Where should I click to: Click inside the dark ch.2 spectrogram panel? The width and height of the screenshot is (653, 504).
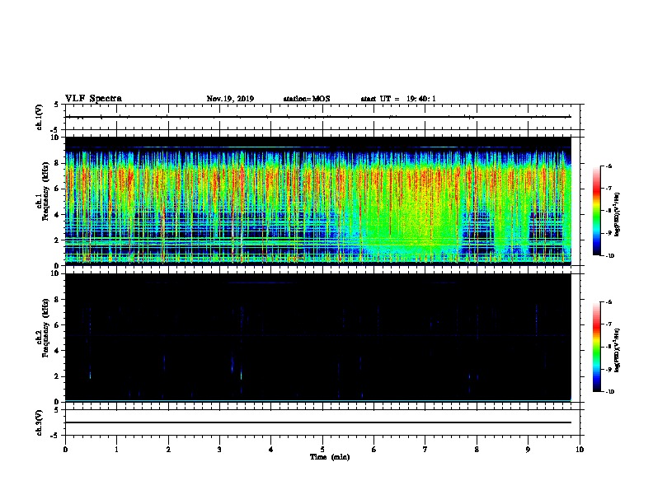(x=317, y=338)
